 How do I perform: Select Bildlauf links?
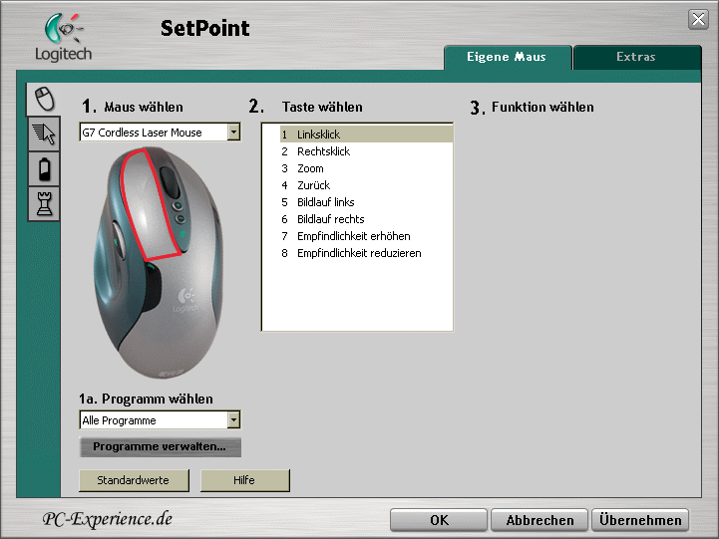click(366, 202)
